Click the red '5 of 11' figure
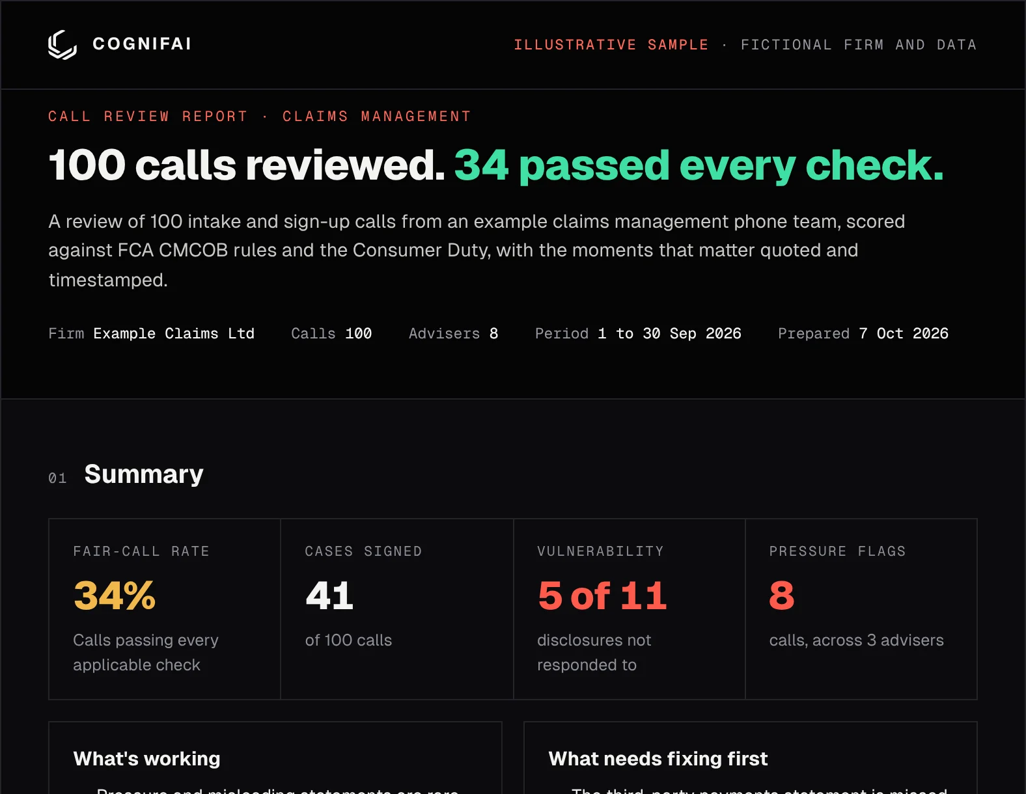1026x794 pixels. [x=602, y=595]
